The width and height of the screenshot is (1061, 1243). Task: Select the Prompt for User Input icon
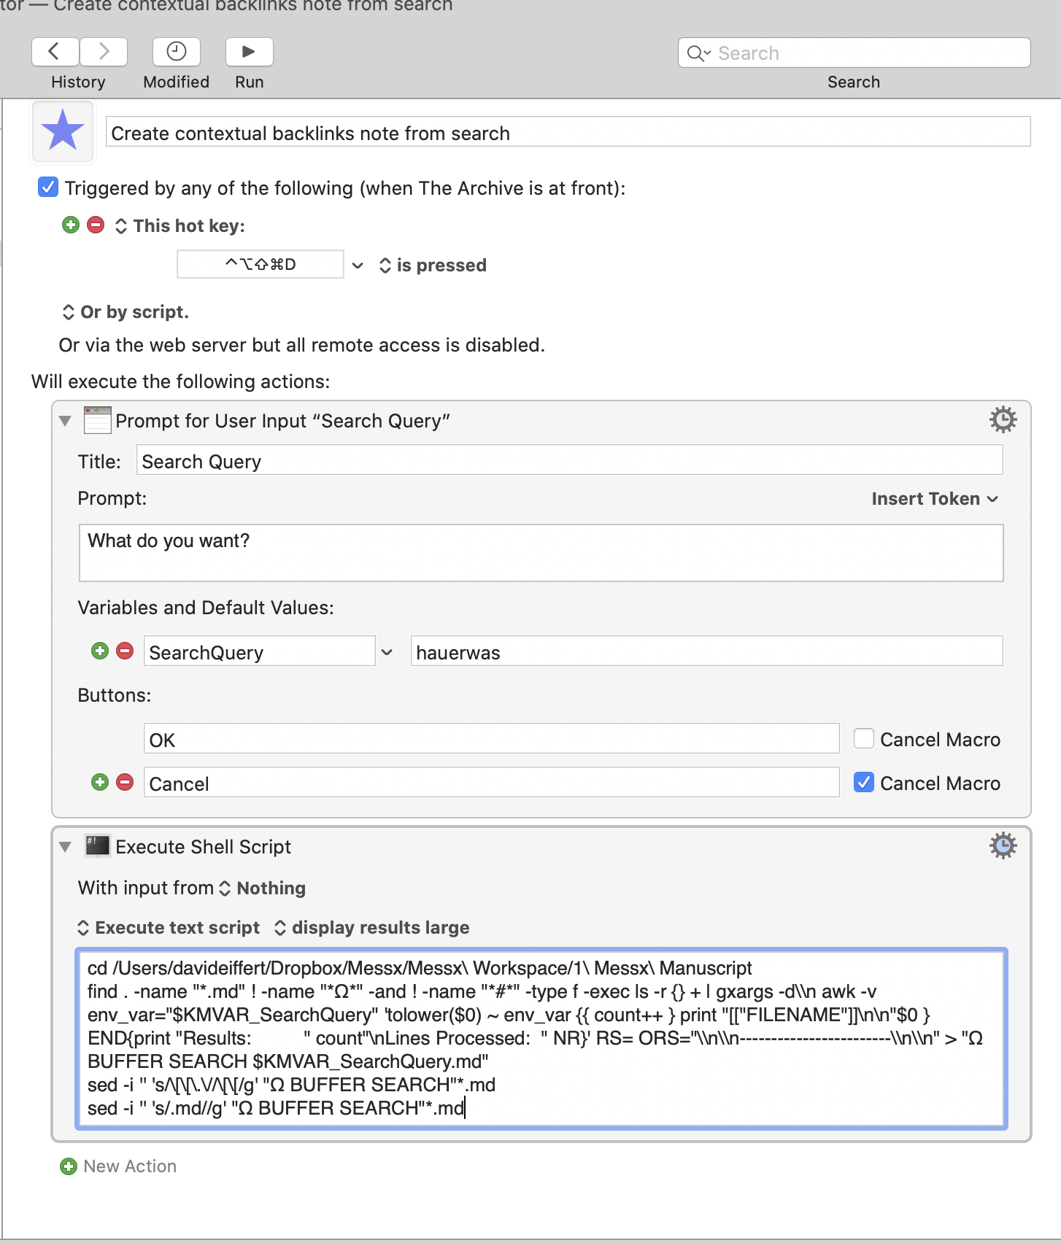(x=98, y=420)
